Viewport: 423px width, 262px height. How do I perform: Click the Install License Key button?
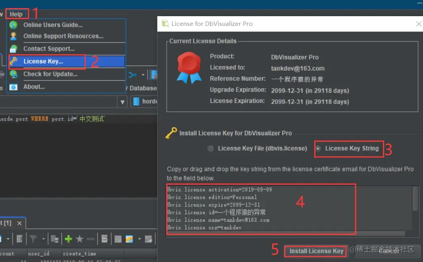click(x=315, y=251)
